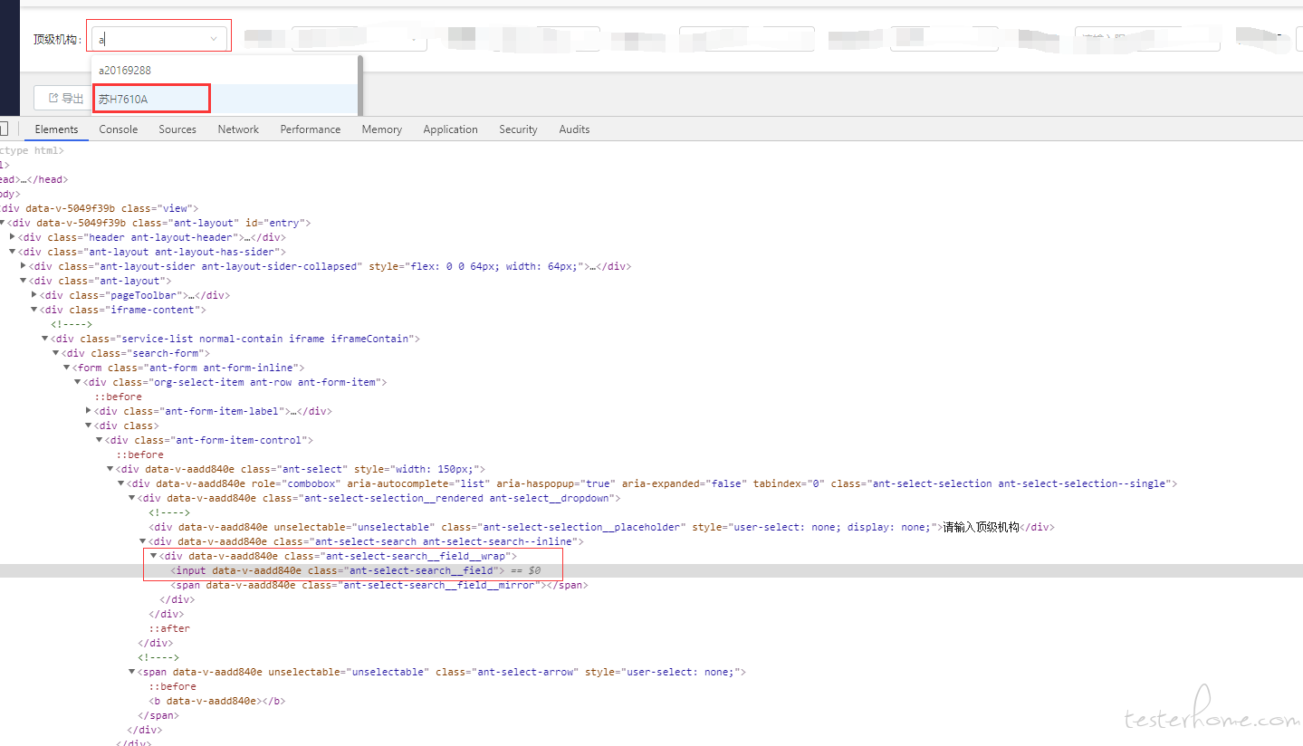Collapse the div id="entry" node
This screenshot has height=746, width=1303.
point(2,223)
